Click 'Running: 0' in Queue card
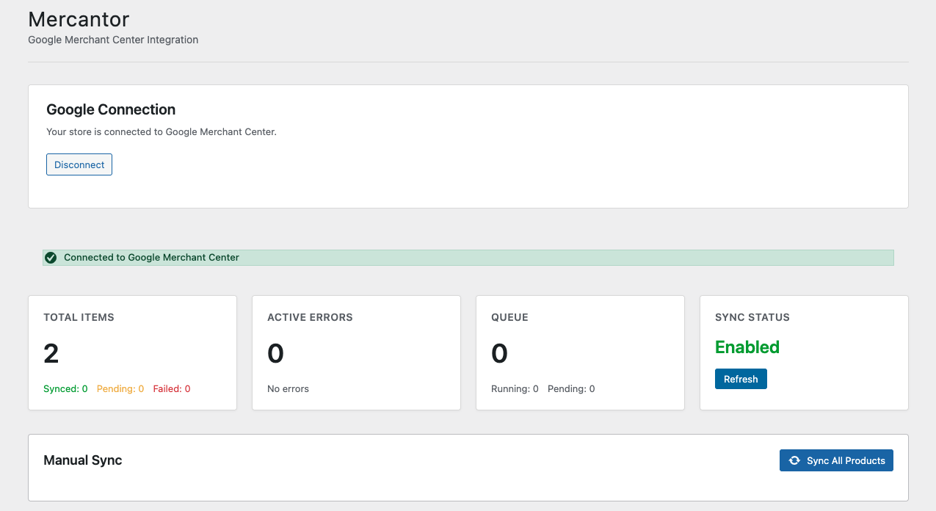 click(x=515, y=389)
